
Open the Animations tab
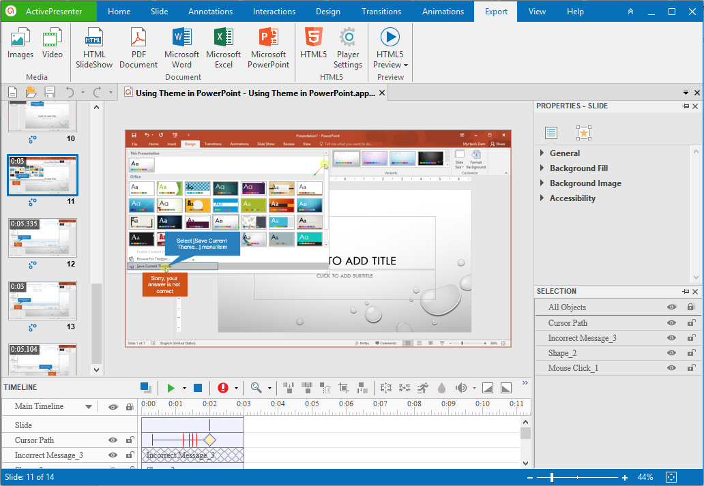click(x=443, y=11)
